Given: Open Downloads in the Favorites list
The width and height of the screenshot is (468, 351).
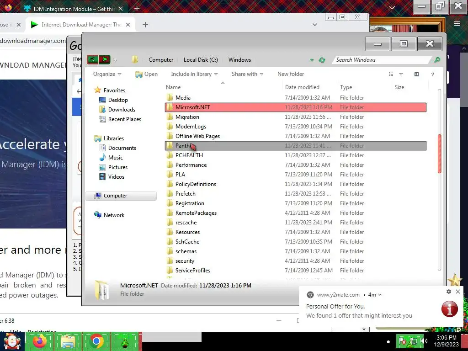Looking at the screenshot, I should 122,110.
